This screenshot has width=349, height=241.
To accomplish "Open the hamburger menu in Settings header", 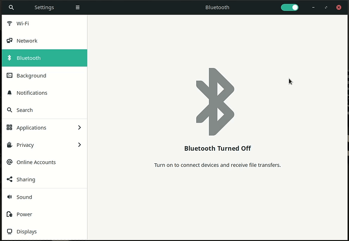I will point(77,8).
